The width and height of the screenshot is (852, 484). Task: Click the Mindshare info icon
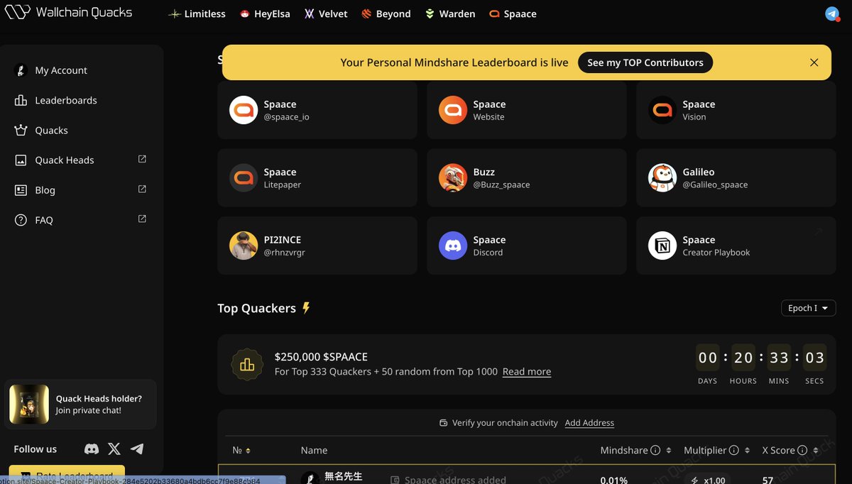[x=655, y=450]
